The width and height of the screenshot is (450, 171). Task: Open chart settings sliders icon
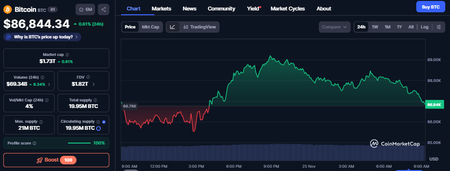(x=439, y=27)
